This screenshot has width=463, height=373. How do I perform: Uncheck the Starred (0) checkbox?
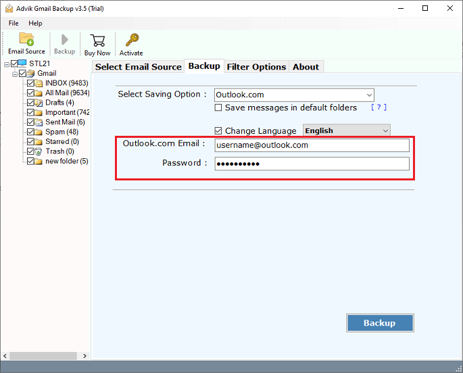tap(30, 142)
